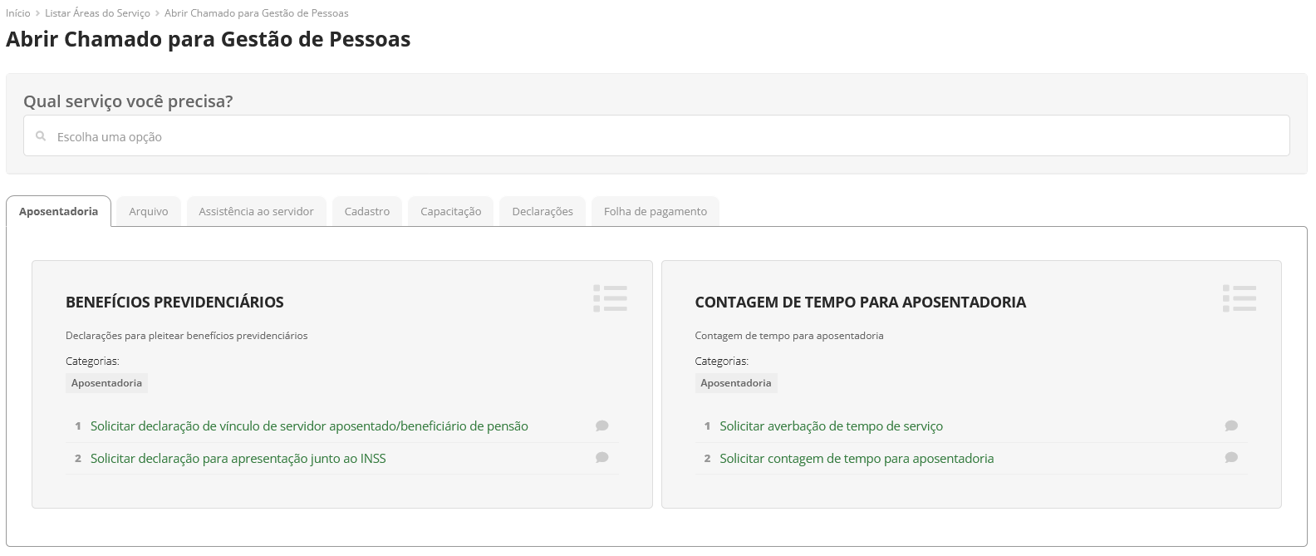
Task: Go to the Capacitação tab
Action: pos(450,212)
